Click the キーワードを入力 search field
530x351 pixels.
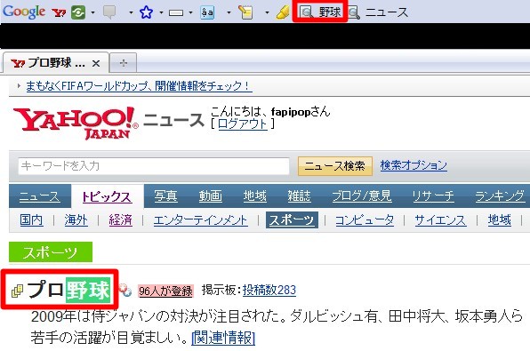[154, 166]
